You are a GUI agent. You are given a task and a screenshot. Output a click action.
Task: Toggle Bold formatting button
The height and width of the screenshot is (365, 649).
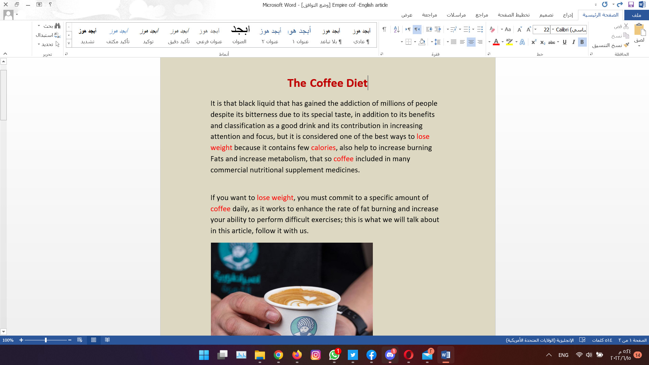pos(582,42)
